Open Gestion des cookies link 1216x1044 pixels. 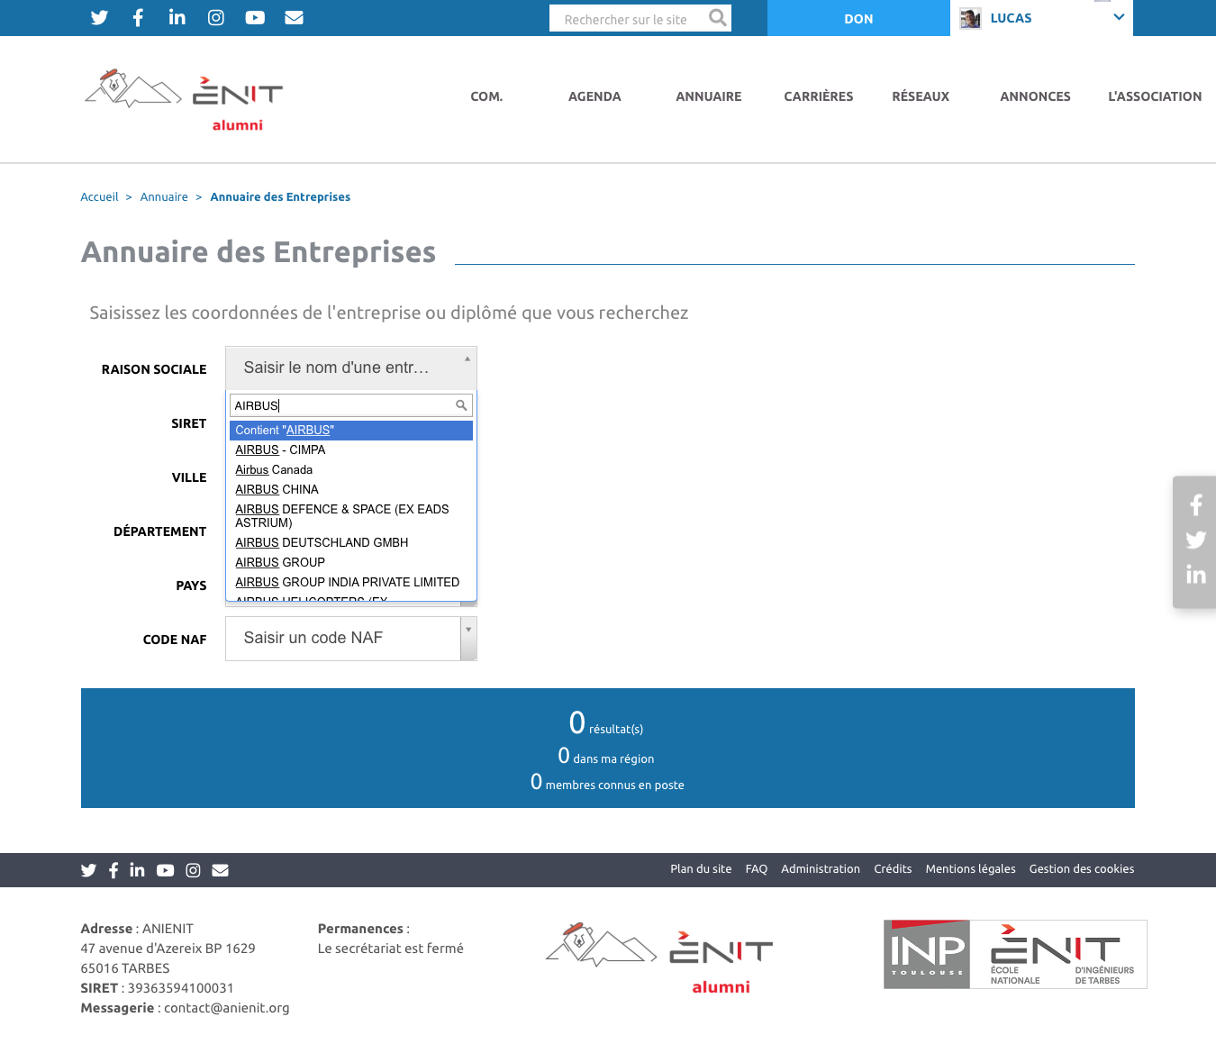(x=1082, y=869)
